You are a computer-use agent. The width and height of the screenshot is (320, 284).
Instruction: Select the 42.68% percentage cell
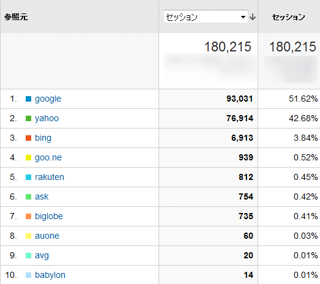click(x=303, y=118)
